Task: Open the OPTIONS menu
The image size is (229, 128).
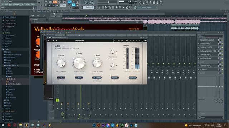Action: coord(27,4)
